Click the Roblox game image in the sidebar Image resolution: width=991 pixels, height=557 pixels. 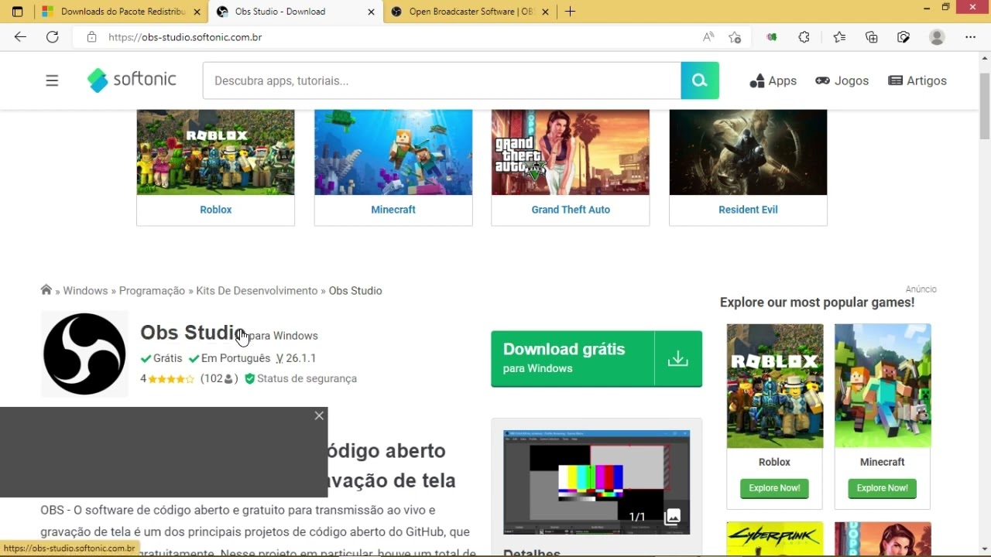[x=774, y=386]
